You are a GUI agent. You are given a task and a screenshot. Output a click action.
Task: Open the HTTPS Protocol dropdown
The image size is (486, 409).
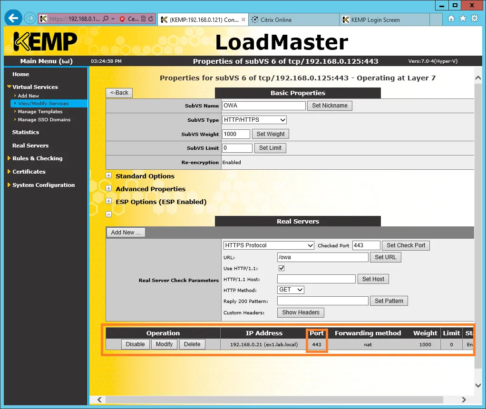(x=268, y=245)
